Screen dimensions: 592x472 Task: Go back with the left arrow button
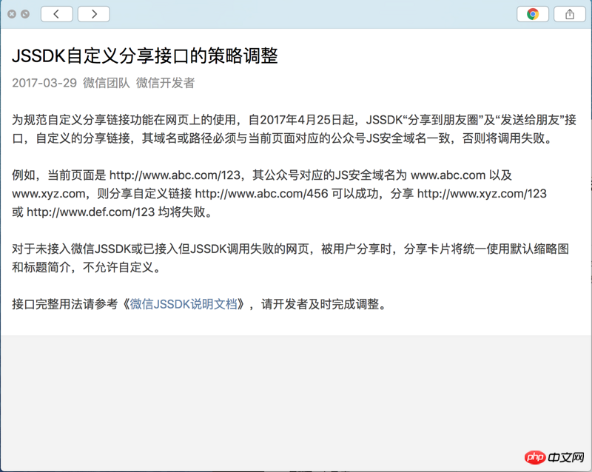pyautogui.click(x=57, y=14)
